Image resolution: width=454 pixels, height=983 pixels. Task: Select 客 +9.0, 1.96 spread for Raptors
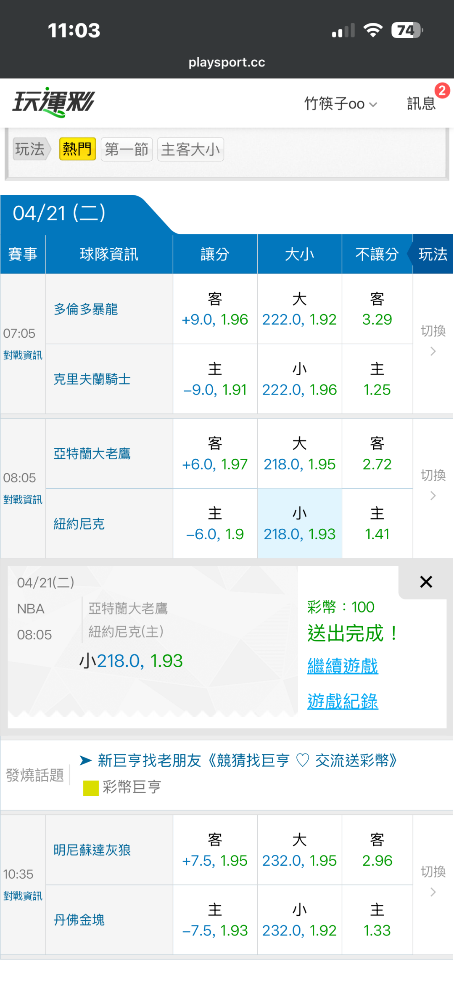click(x=215, y=309)
